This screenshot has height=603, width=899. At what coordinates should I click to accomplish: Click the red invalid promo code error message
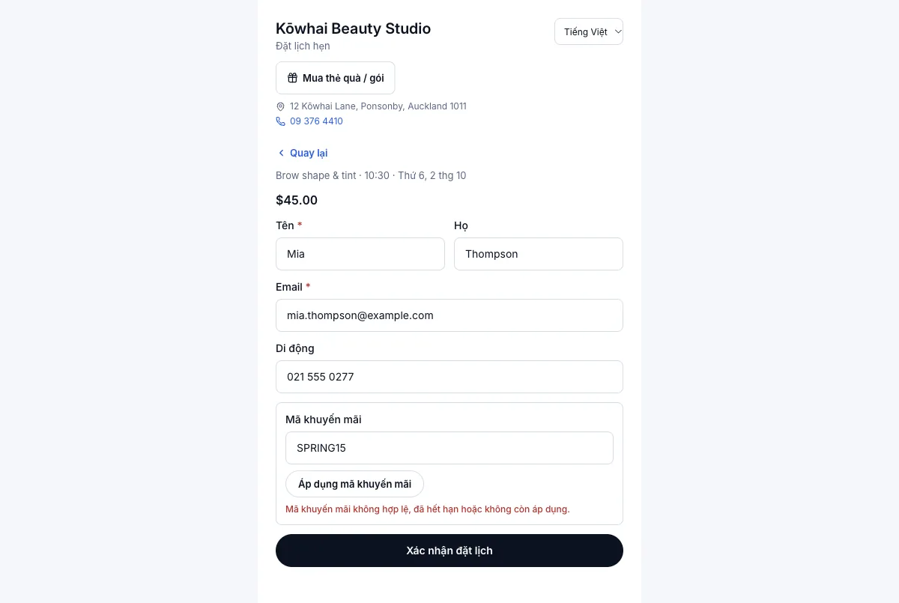pyautogui.click(x=428, y=509)
